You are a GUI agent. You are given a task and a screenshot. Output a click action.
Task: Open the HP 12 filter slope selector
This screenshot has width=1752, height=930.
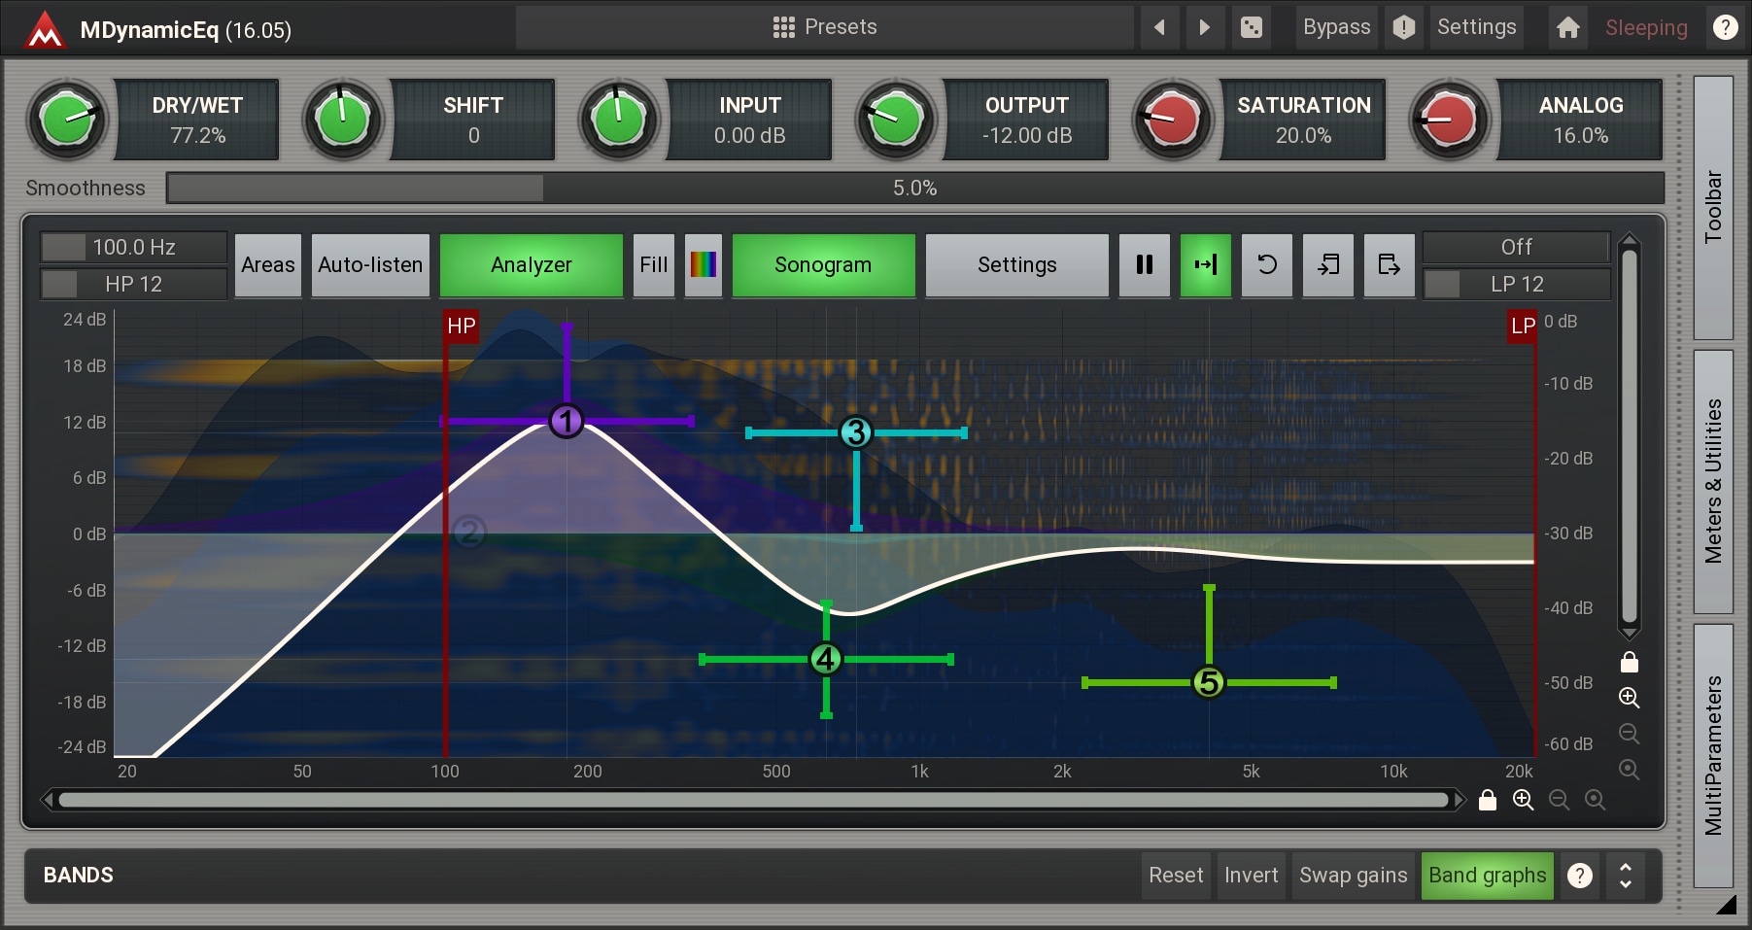[134, 284]
